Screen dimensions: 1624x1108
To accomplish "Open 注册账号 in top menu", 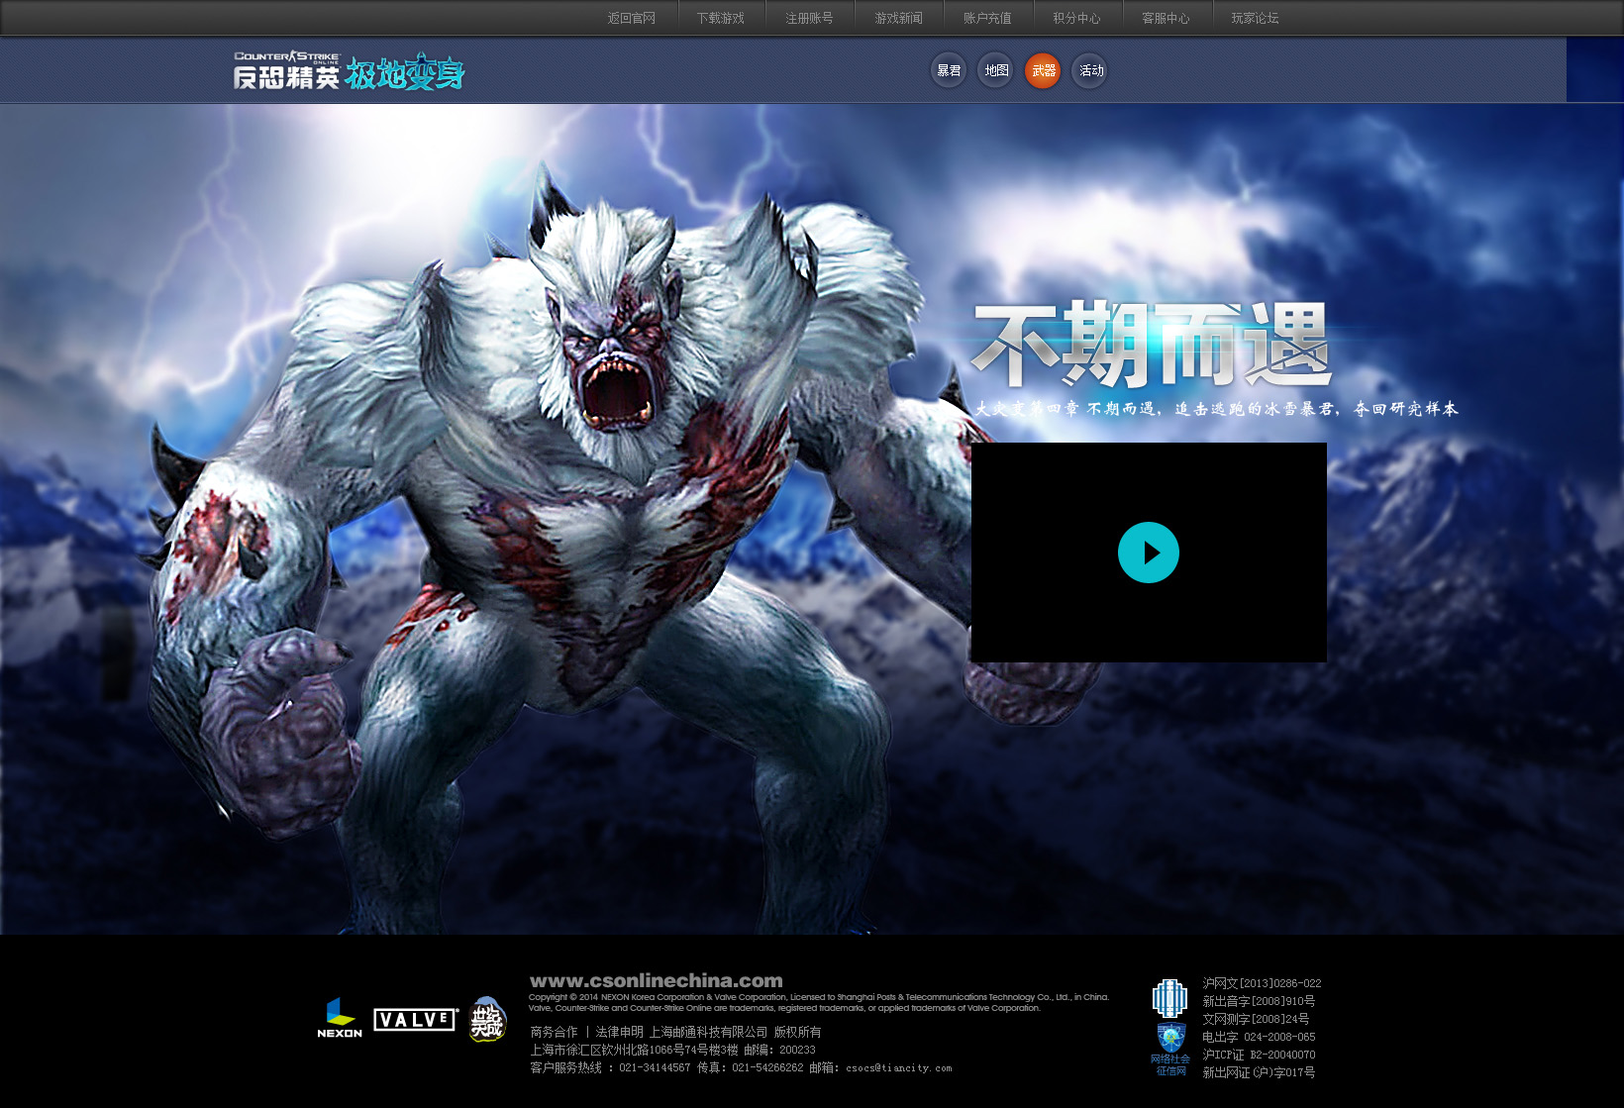I will pos(809,18).
